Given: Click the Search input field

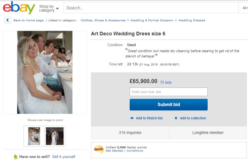Looking at the screenshot, I should point(151,8).
